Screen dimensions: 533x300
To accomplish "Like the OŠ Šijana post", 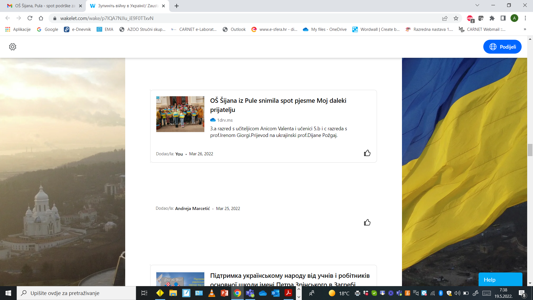I will (x=367, y=153).
